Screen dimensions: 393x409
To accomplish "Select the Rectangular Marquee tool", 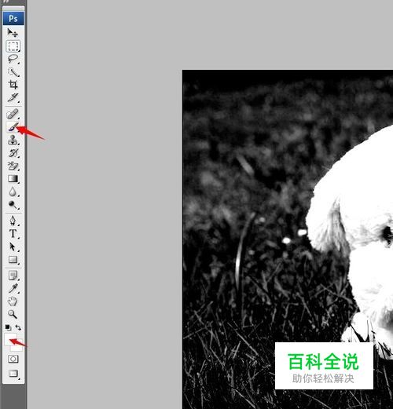I will [x=13, y=46].
